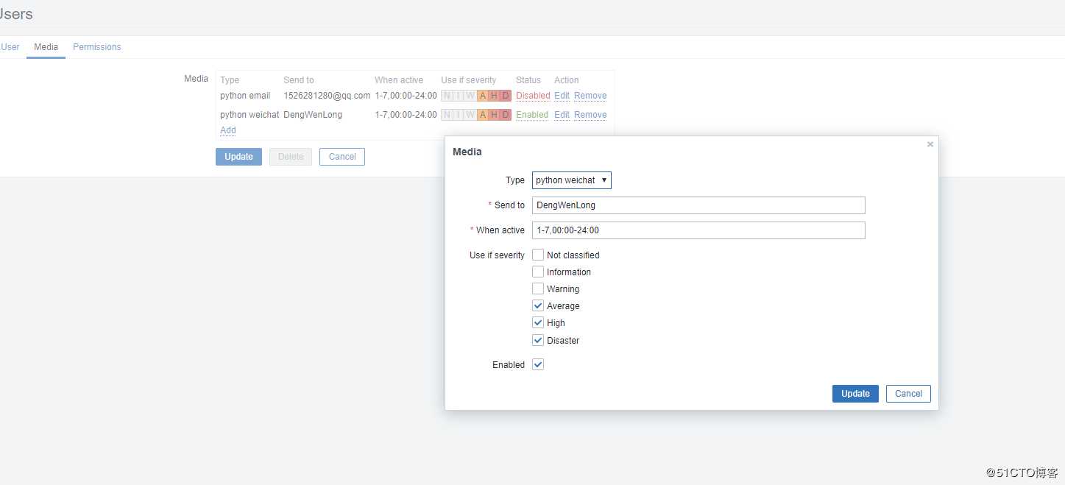This screenshot has width=1065, height=485.
Task: Click the H severity swatch in python email row
Action: tap(494, 96)
